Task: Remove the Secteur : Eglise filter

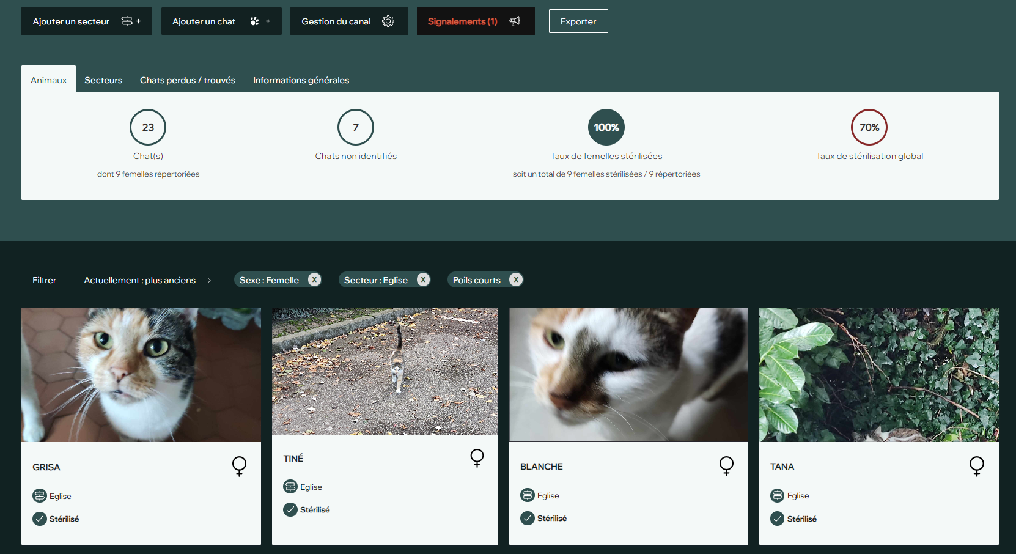Action: pos(423,279)
